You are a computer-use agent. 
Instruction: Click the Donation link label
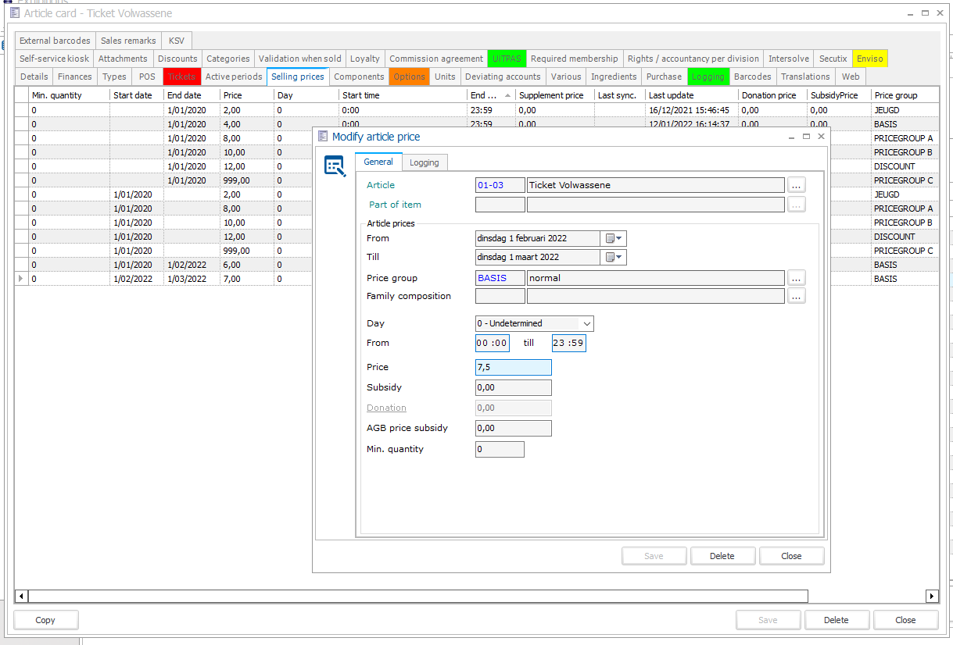pyautogui.click(x=386, y=408)
